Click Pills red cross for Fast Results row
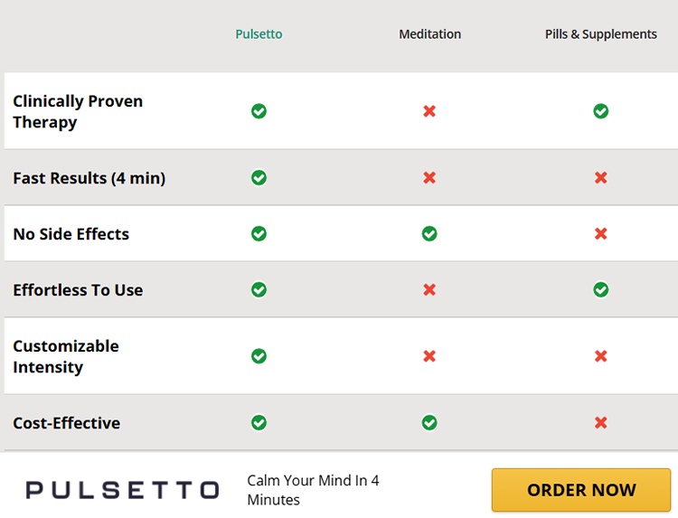The image size is (678, 518). coord(600,178)
